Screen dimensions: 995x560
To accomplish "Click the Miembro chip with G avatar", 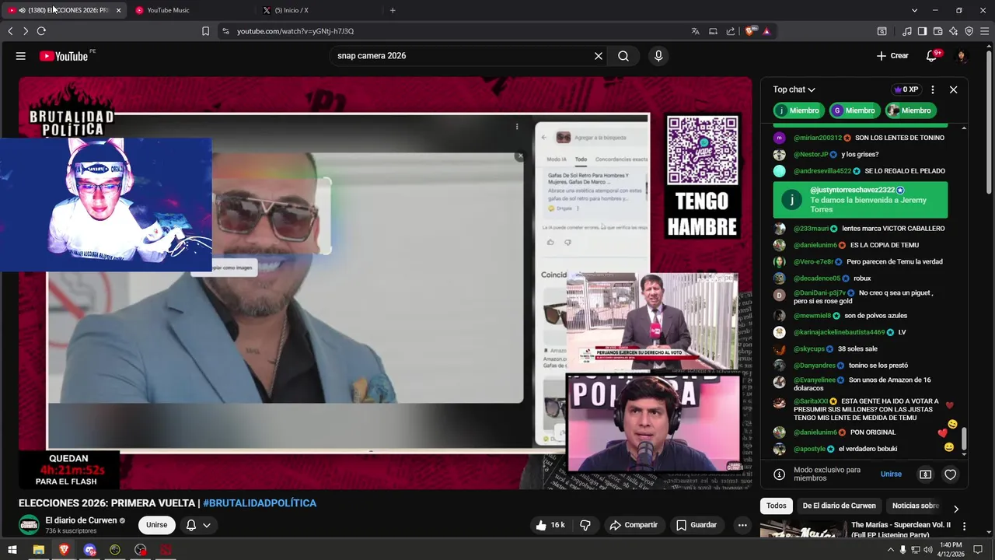I will [854, 110].
